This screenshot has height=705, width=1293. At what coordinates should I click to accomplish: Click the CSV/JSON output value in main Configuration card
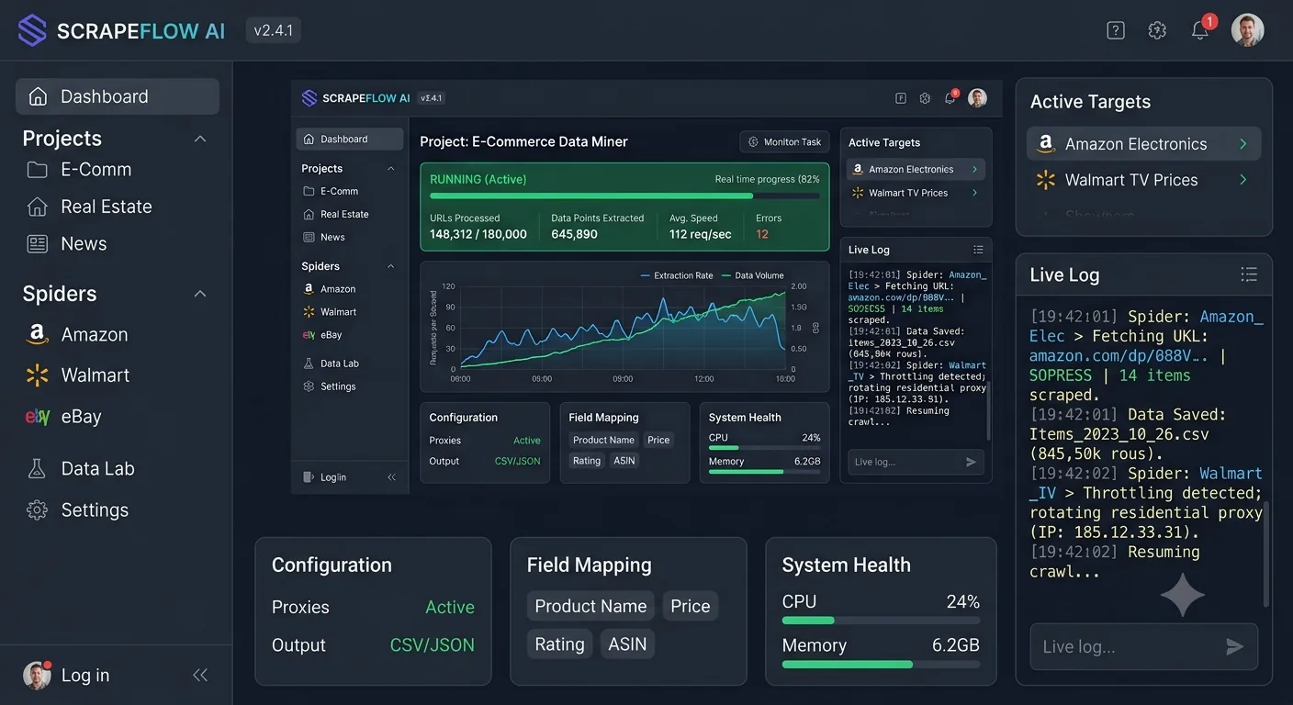[x=433, y=645]
